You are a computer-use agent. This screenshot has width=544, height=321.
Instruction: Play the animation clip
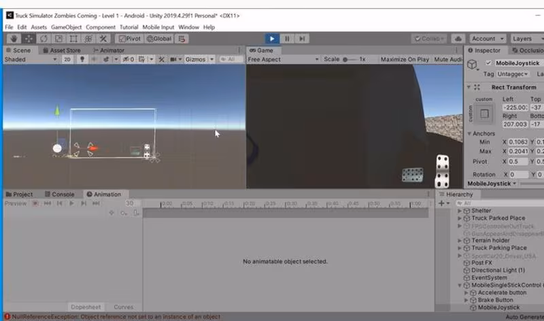click(x=71, y=203)
